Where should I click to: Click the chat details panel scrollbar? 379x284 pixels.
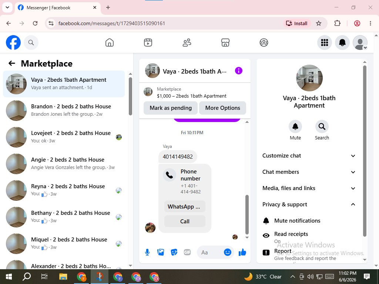(x=365, y=151)
